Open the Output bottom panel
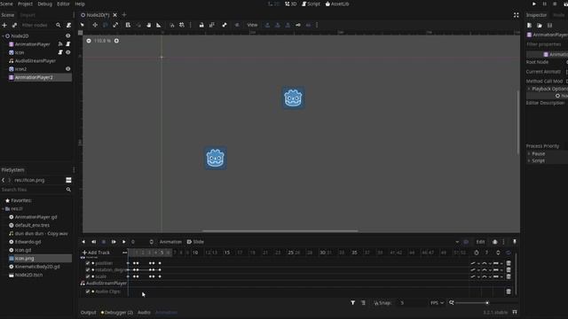The height and width of the screenshot is (319, 568). click(x=89, y=312)
